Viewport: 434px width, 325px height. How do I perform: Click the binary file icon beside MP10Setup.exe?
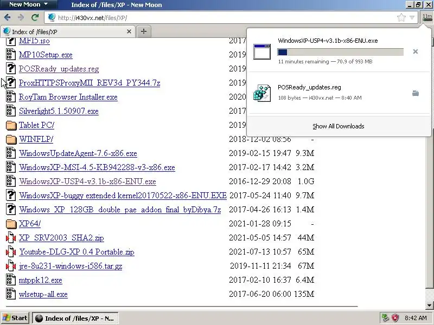[x=10, y=55]
